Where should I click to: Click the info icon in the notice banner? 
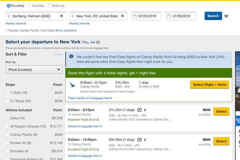click(x=71, y=56)
